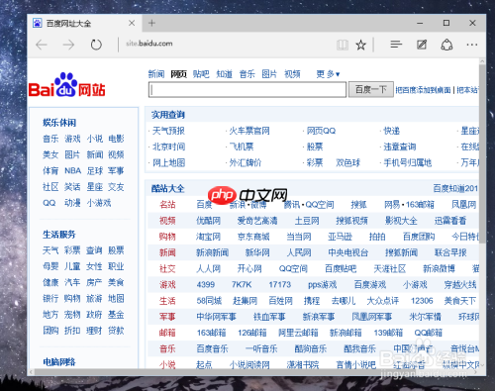This screenshot has height=391, width=495.
Task: Click 生活服务 sidebar heading
Action: (x=59, y=235)
